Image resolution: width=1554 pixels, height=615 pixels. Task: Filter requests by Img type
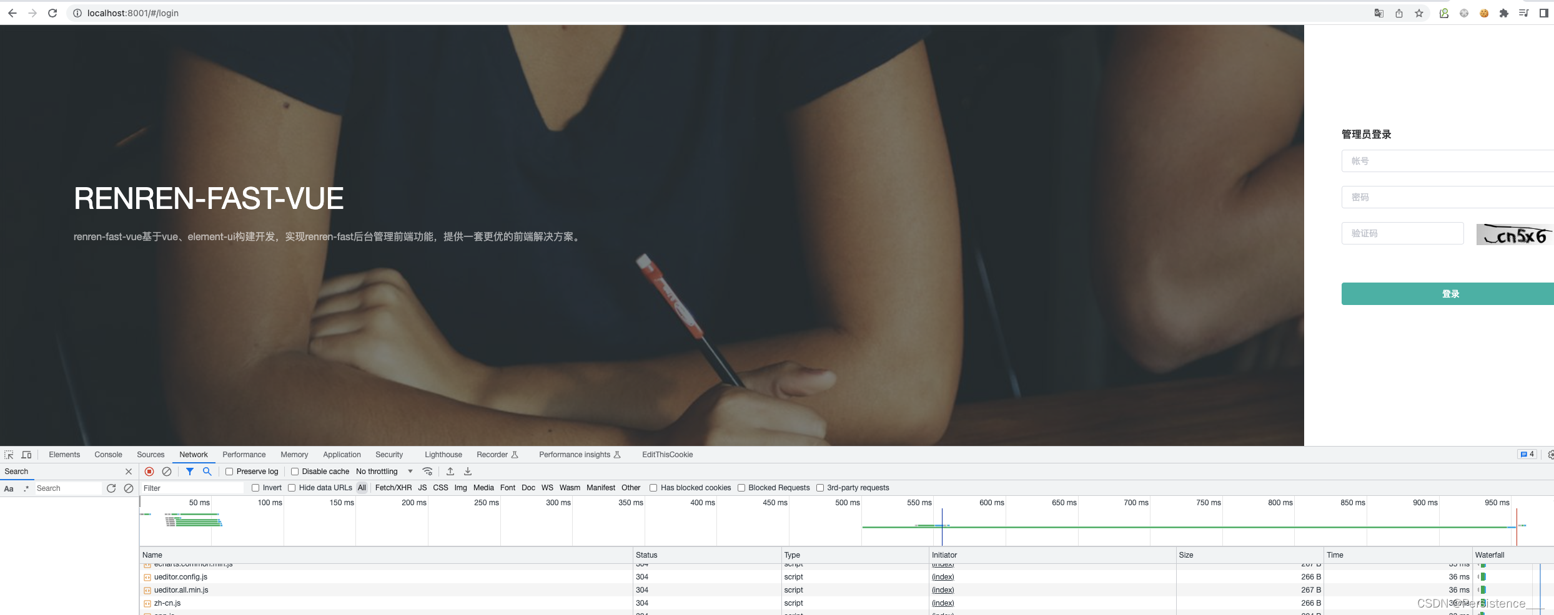[x=461, y=488]
